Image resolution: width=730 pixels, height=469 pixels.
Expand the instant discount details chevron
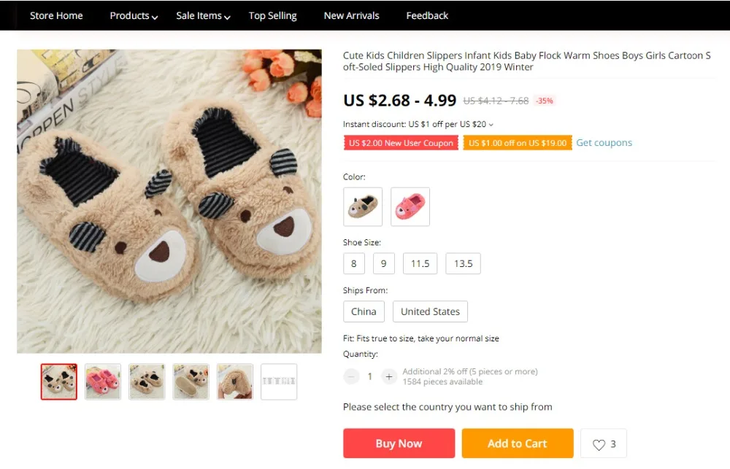491,125
